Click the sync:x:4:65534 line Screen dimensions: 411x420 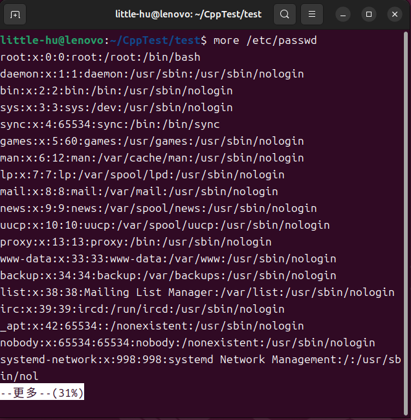point(110,125)
